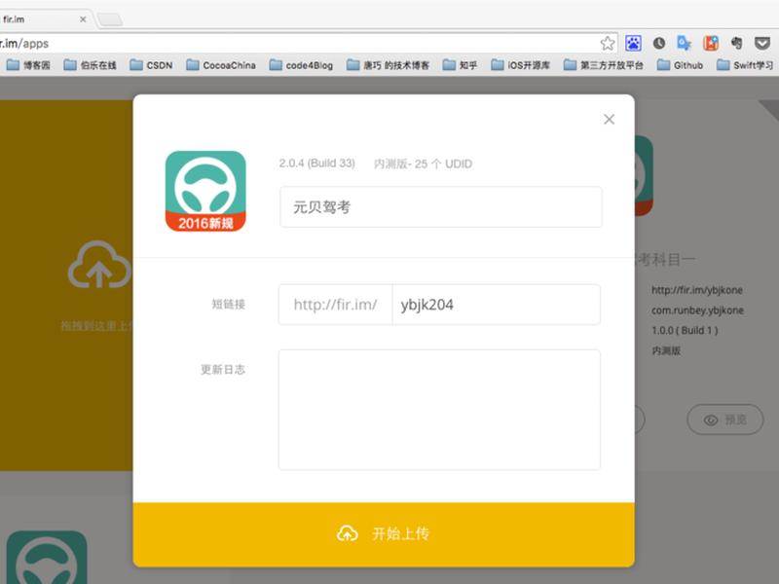
Task: Click the steering wheel app icon at bottom left
Action: pos(47,557)
